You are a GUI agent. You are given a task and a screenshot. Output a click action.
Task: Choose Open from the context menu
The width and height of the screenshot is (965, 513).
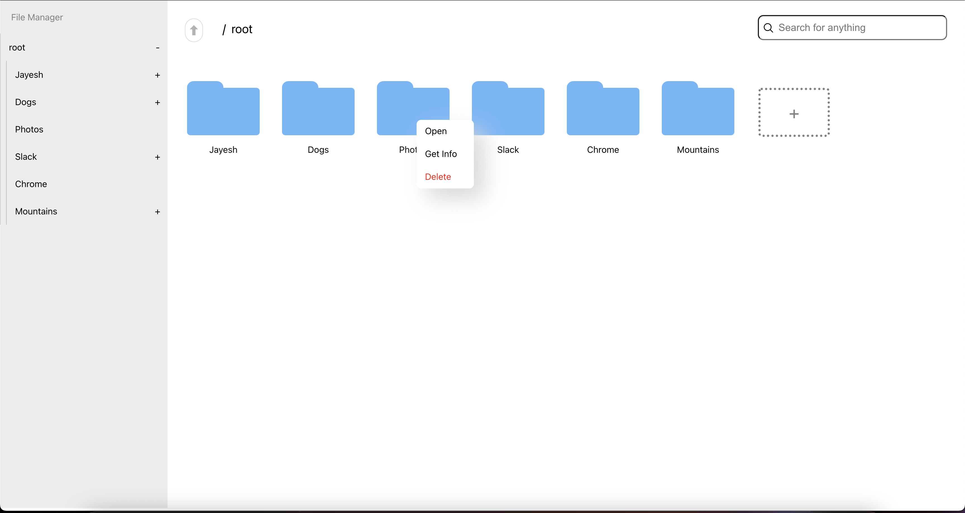(436, 131)
